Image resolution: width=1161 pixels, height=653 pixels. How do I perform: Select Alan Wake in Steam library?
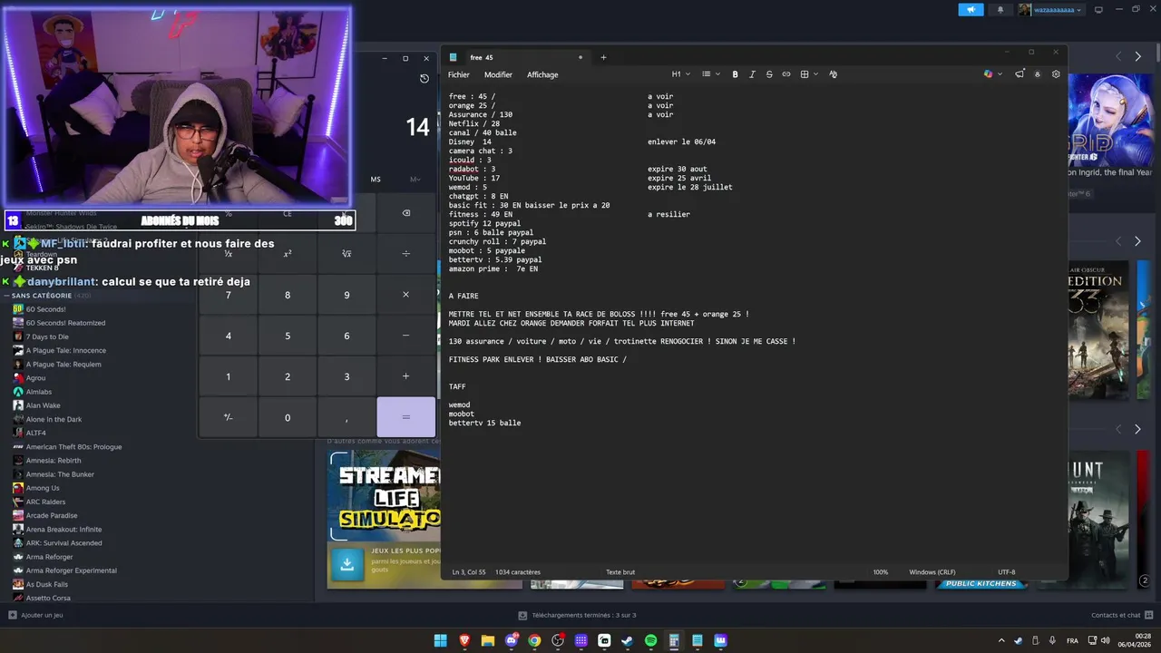coord(43,405)
